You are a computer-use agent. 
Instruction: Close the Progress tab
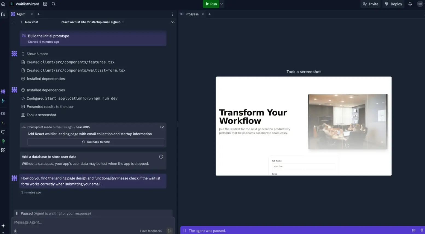(203, 14)
